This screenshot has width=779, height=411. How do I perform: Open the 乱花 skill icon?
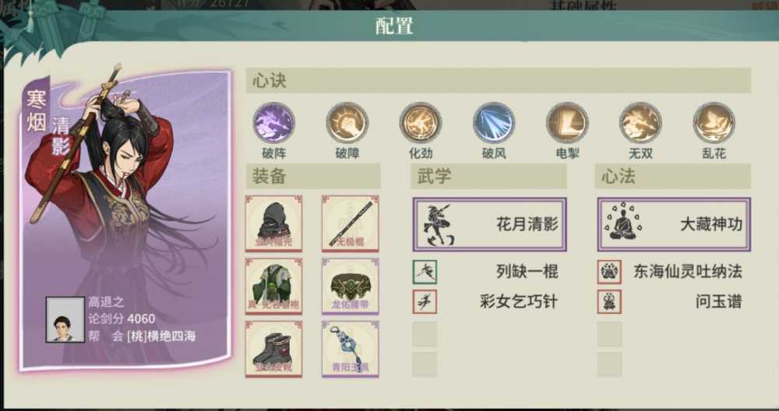point(714,123)
